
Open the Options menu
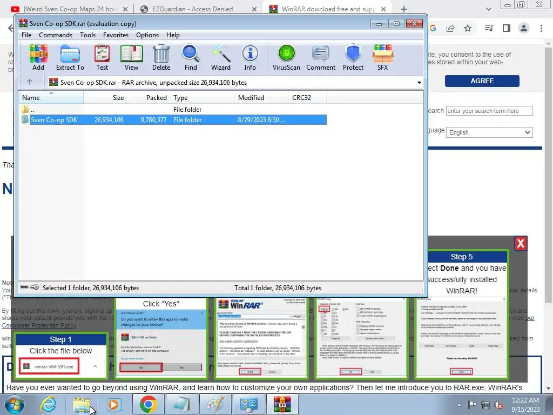point(147,35)
